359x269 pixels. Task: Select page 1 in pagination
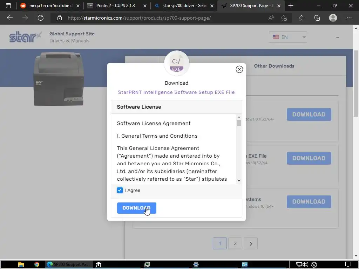[x=220, y=243]
